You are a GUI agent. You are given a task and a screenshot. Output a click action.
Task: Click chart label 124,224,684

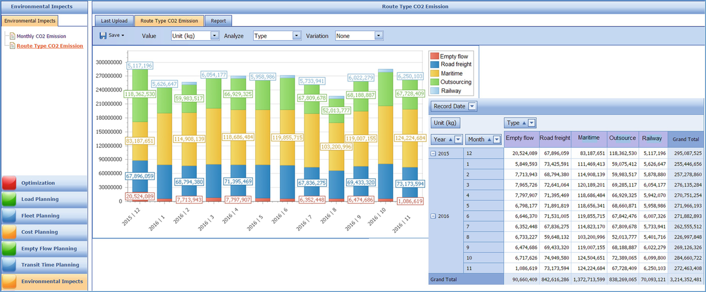pos(411,138)
